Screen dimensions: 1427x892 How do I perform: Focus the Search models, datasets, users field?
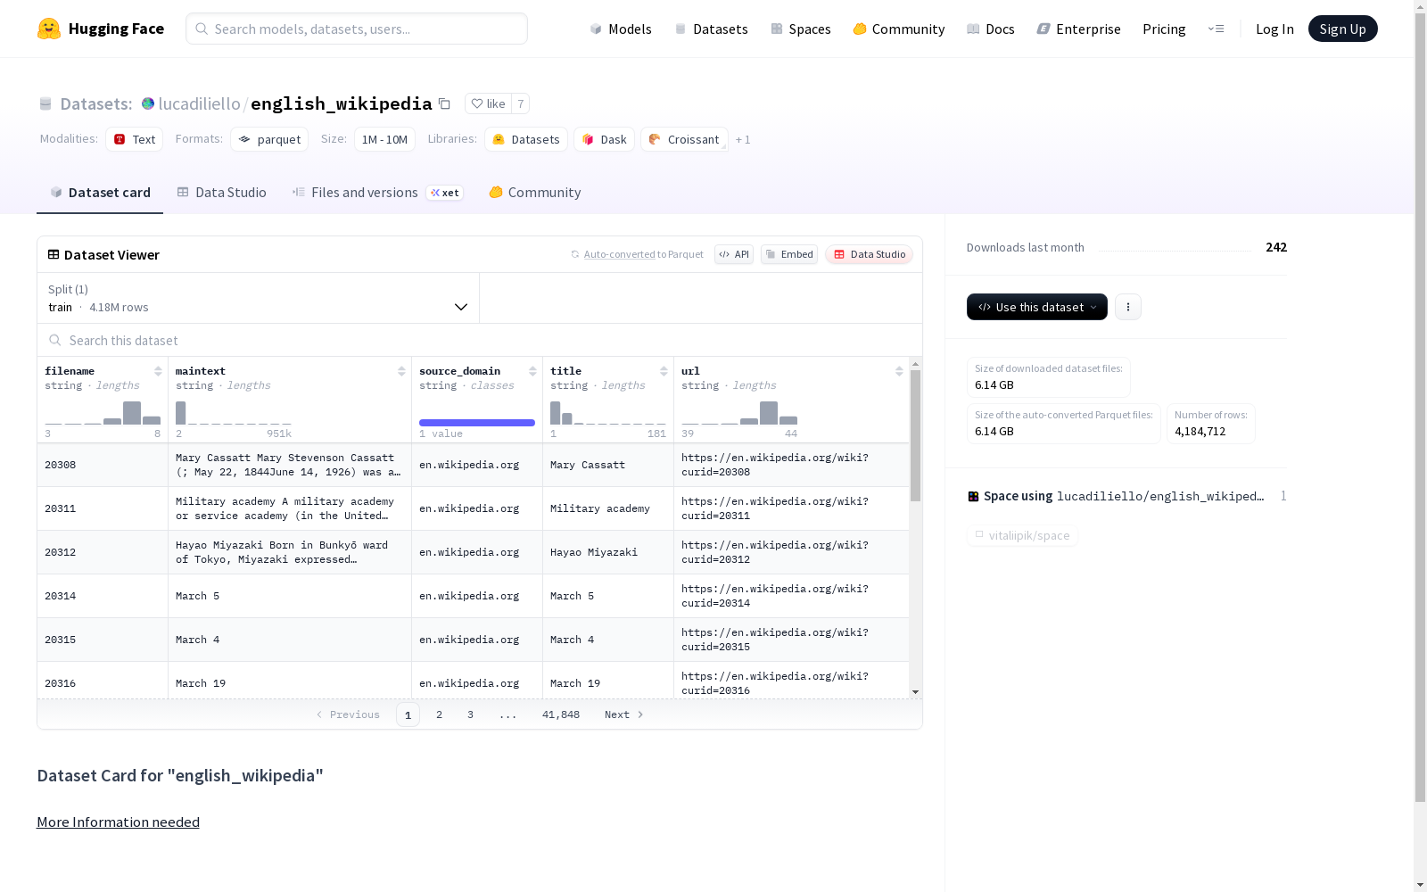pyautogui.click(x=357, y=29)
